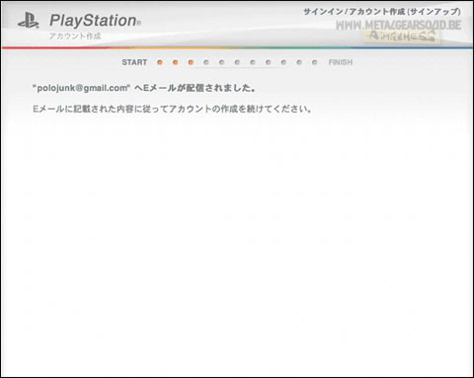Viewport: 474px width, 378px height.
Task: Choose the fourth step dot, first gray one
Action: (206, 62)
